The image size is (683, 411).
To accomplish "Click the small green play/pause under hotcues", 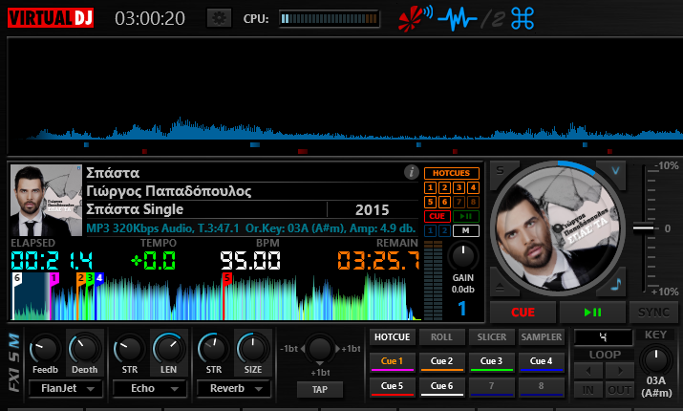I will [x=465, y=216].
